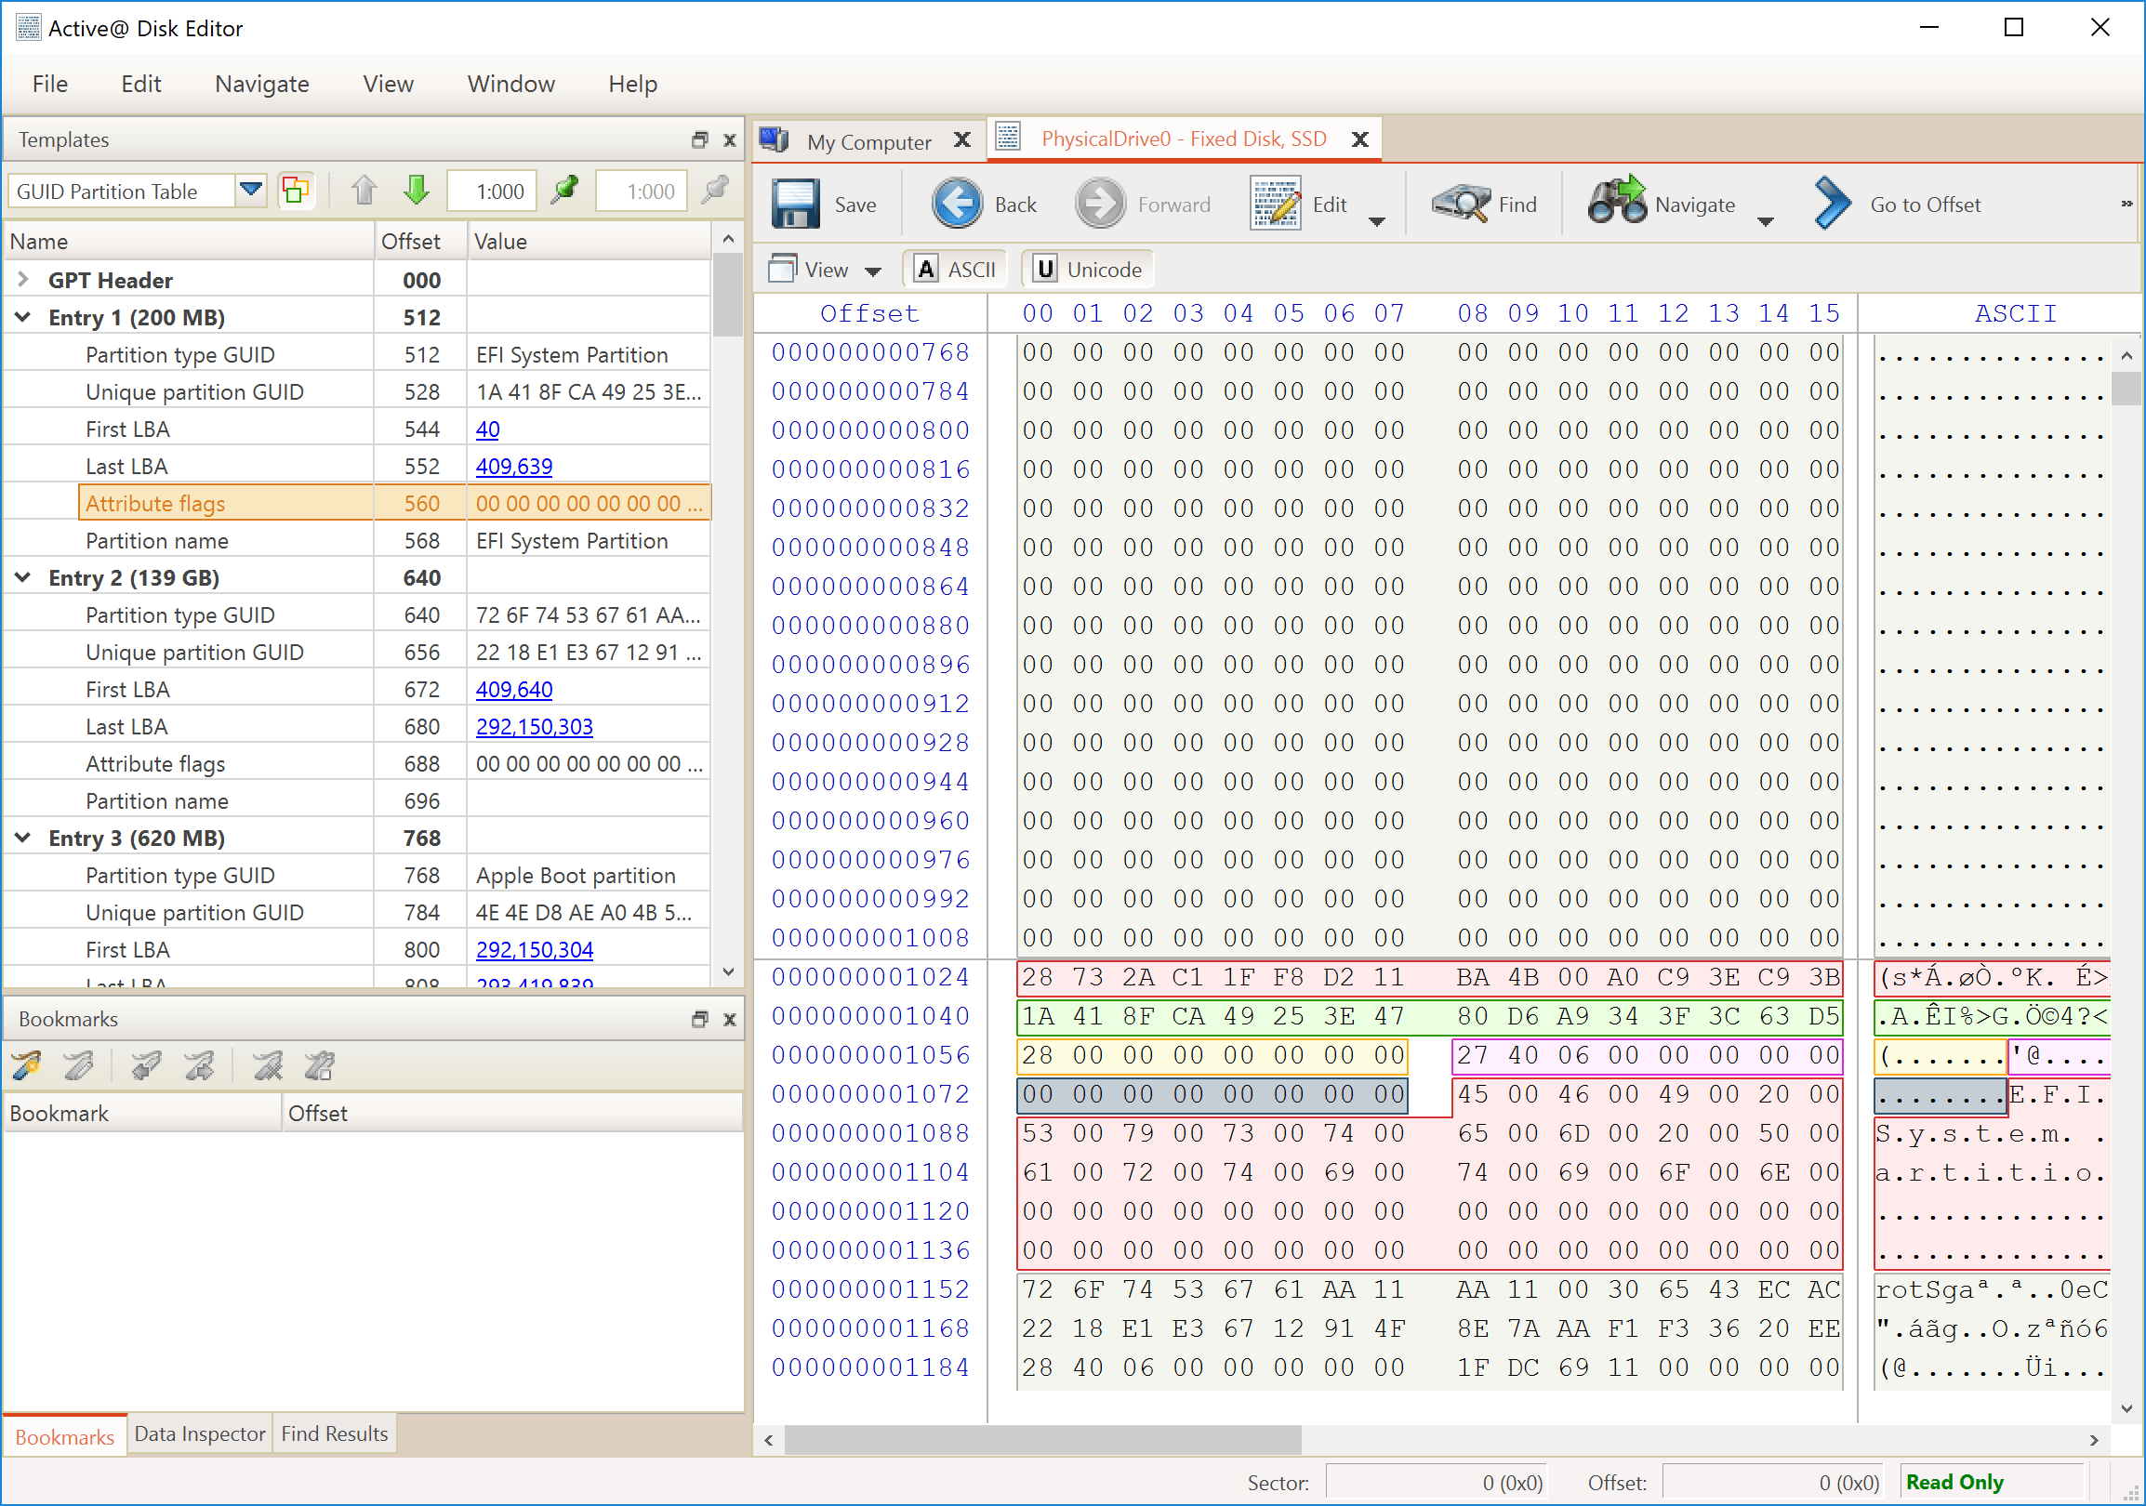
Task: Click the gray pin icon in Templates toolbar
Action: pos(715,190)
